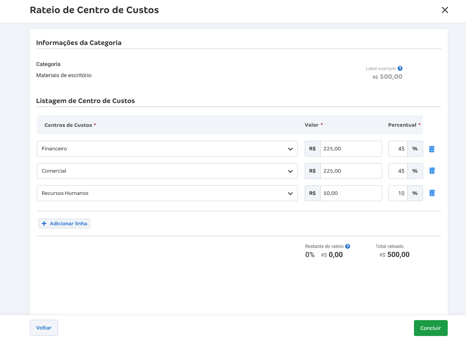466x338 pixels.
Task: Go back with the Voltar button
Action: pos(44,328)
